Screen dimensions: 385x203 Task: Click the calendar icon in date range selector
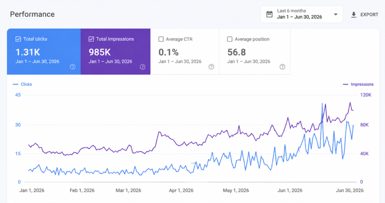(x=269, y=14)
